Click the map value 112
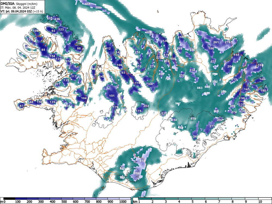The image size is (272, 204). 108,48
